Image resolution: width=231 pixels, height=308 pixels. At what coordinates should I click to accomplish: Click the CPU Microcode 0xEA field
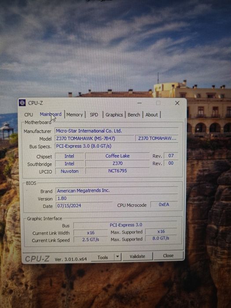pos(164,205)
